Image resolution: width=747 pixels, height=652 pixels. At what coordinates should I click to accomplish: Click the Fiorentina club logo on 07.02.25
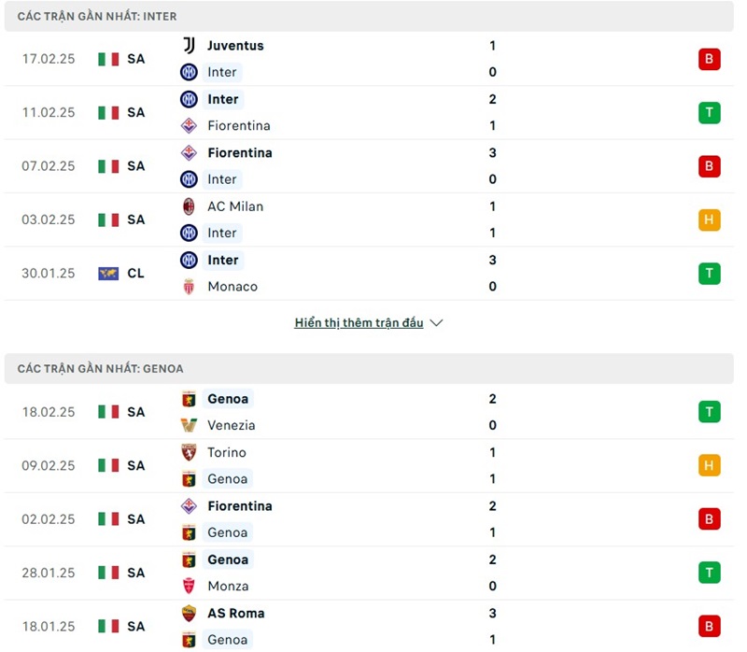[x=190, y=152]
